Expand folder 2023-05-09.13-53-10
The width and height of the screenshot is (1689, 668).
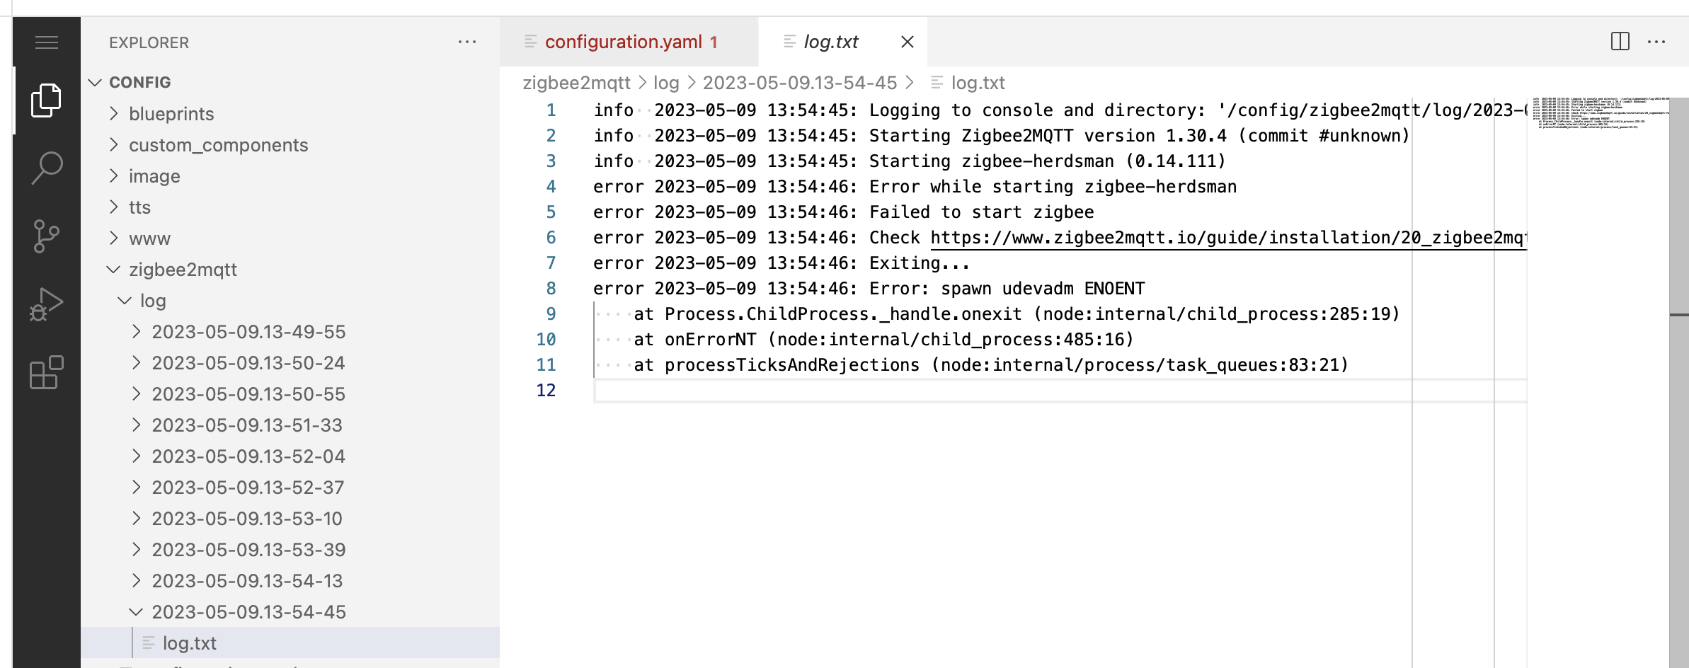pyautogui.click(x=137, y=518)
